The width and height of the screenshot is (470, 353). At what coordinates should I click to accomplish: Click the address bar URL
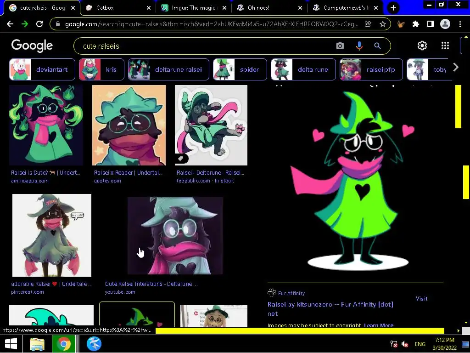[x=211, y=24]
